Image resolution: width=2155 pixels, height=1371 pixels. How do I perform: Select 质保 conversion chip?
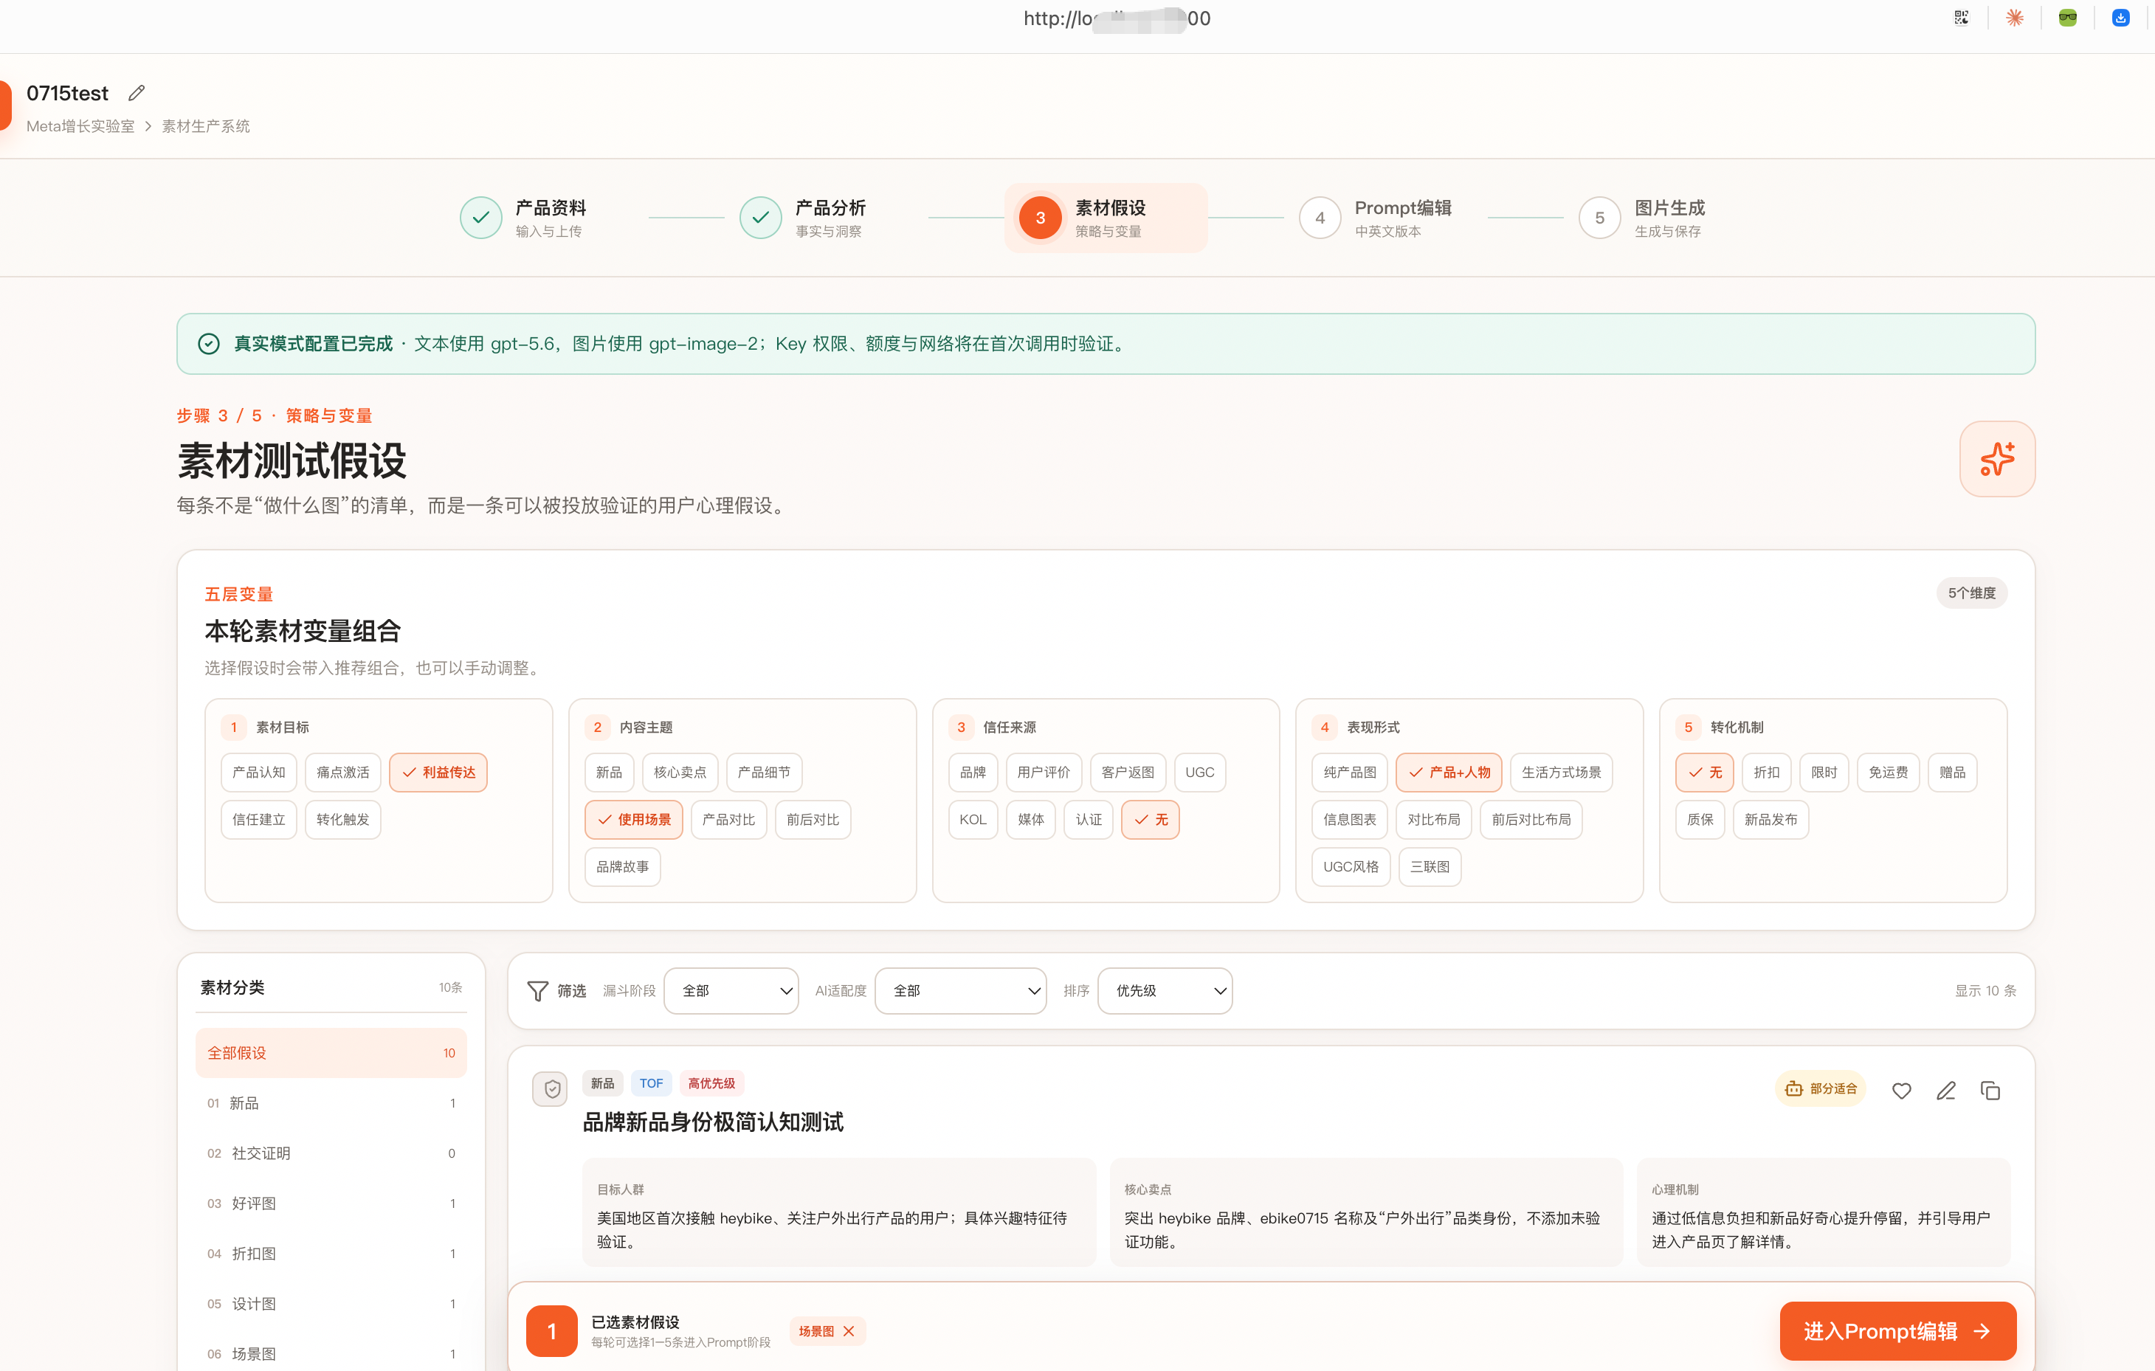tap(1700, 820)
